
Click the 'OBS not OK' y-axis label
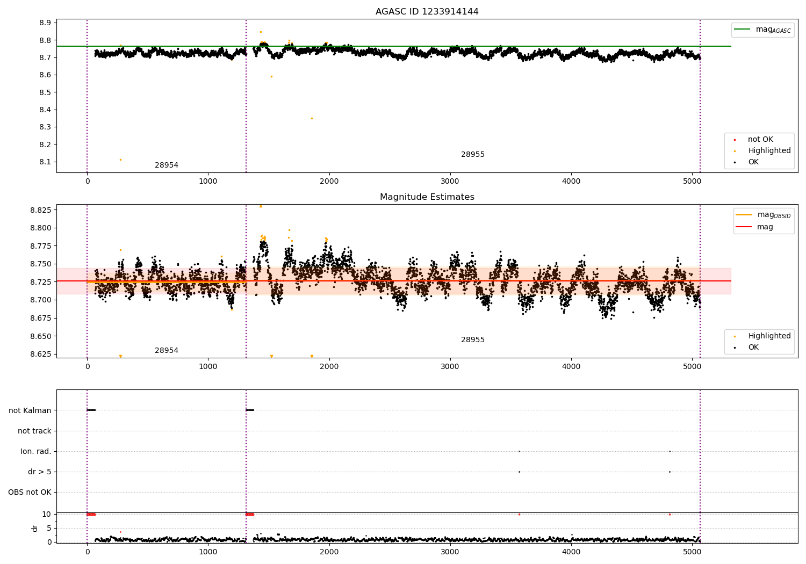pos(30,493)
